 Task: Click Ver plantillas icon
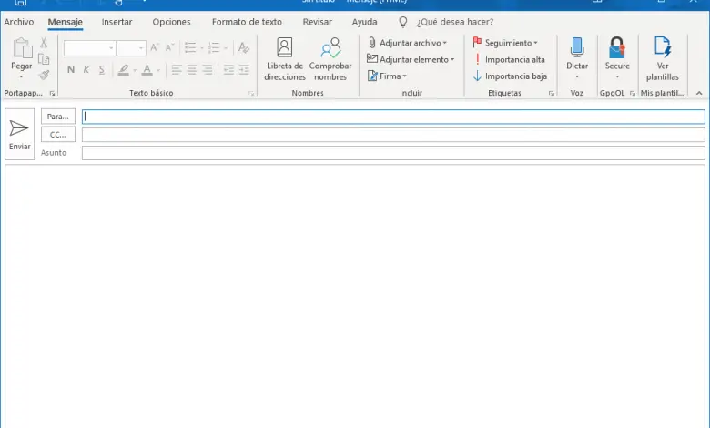pyautogui.click(x=663, y=47)
